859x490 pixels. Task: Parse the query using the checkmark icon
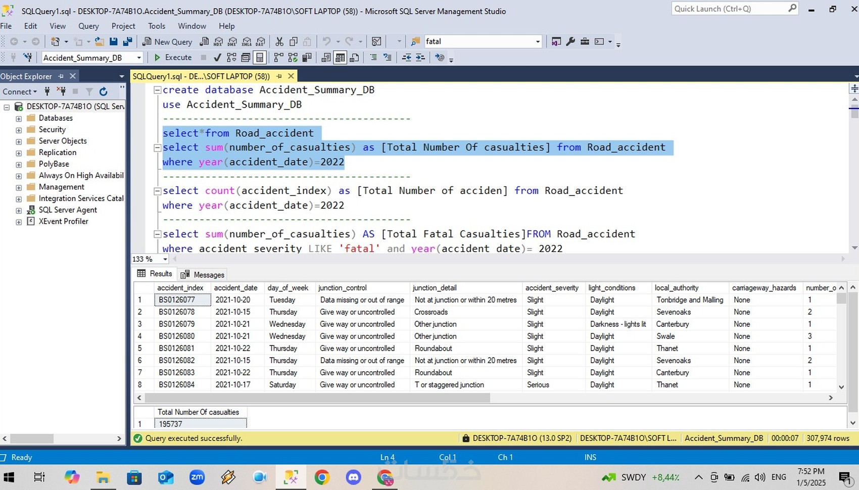(x=217, y=57)
